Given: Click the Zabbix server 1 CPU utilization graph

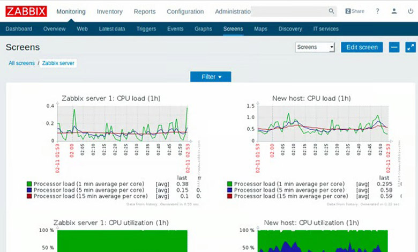Looking at the screenshot, I should [x=122, y=241].
